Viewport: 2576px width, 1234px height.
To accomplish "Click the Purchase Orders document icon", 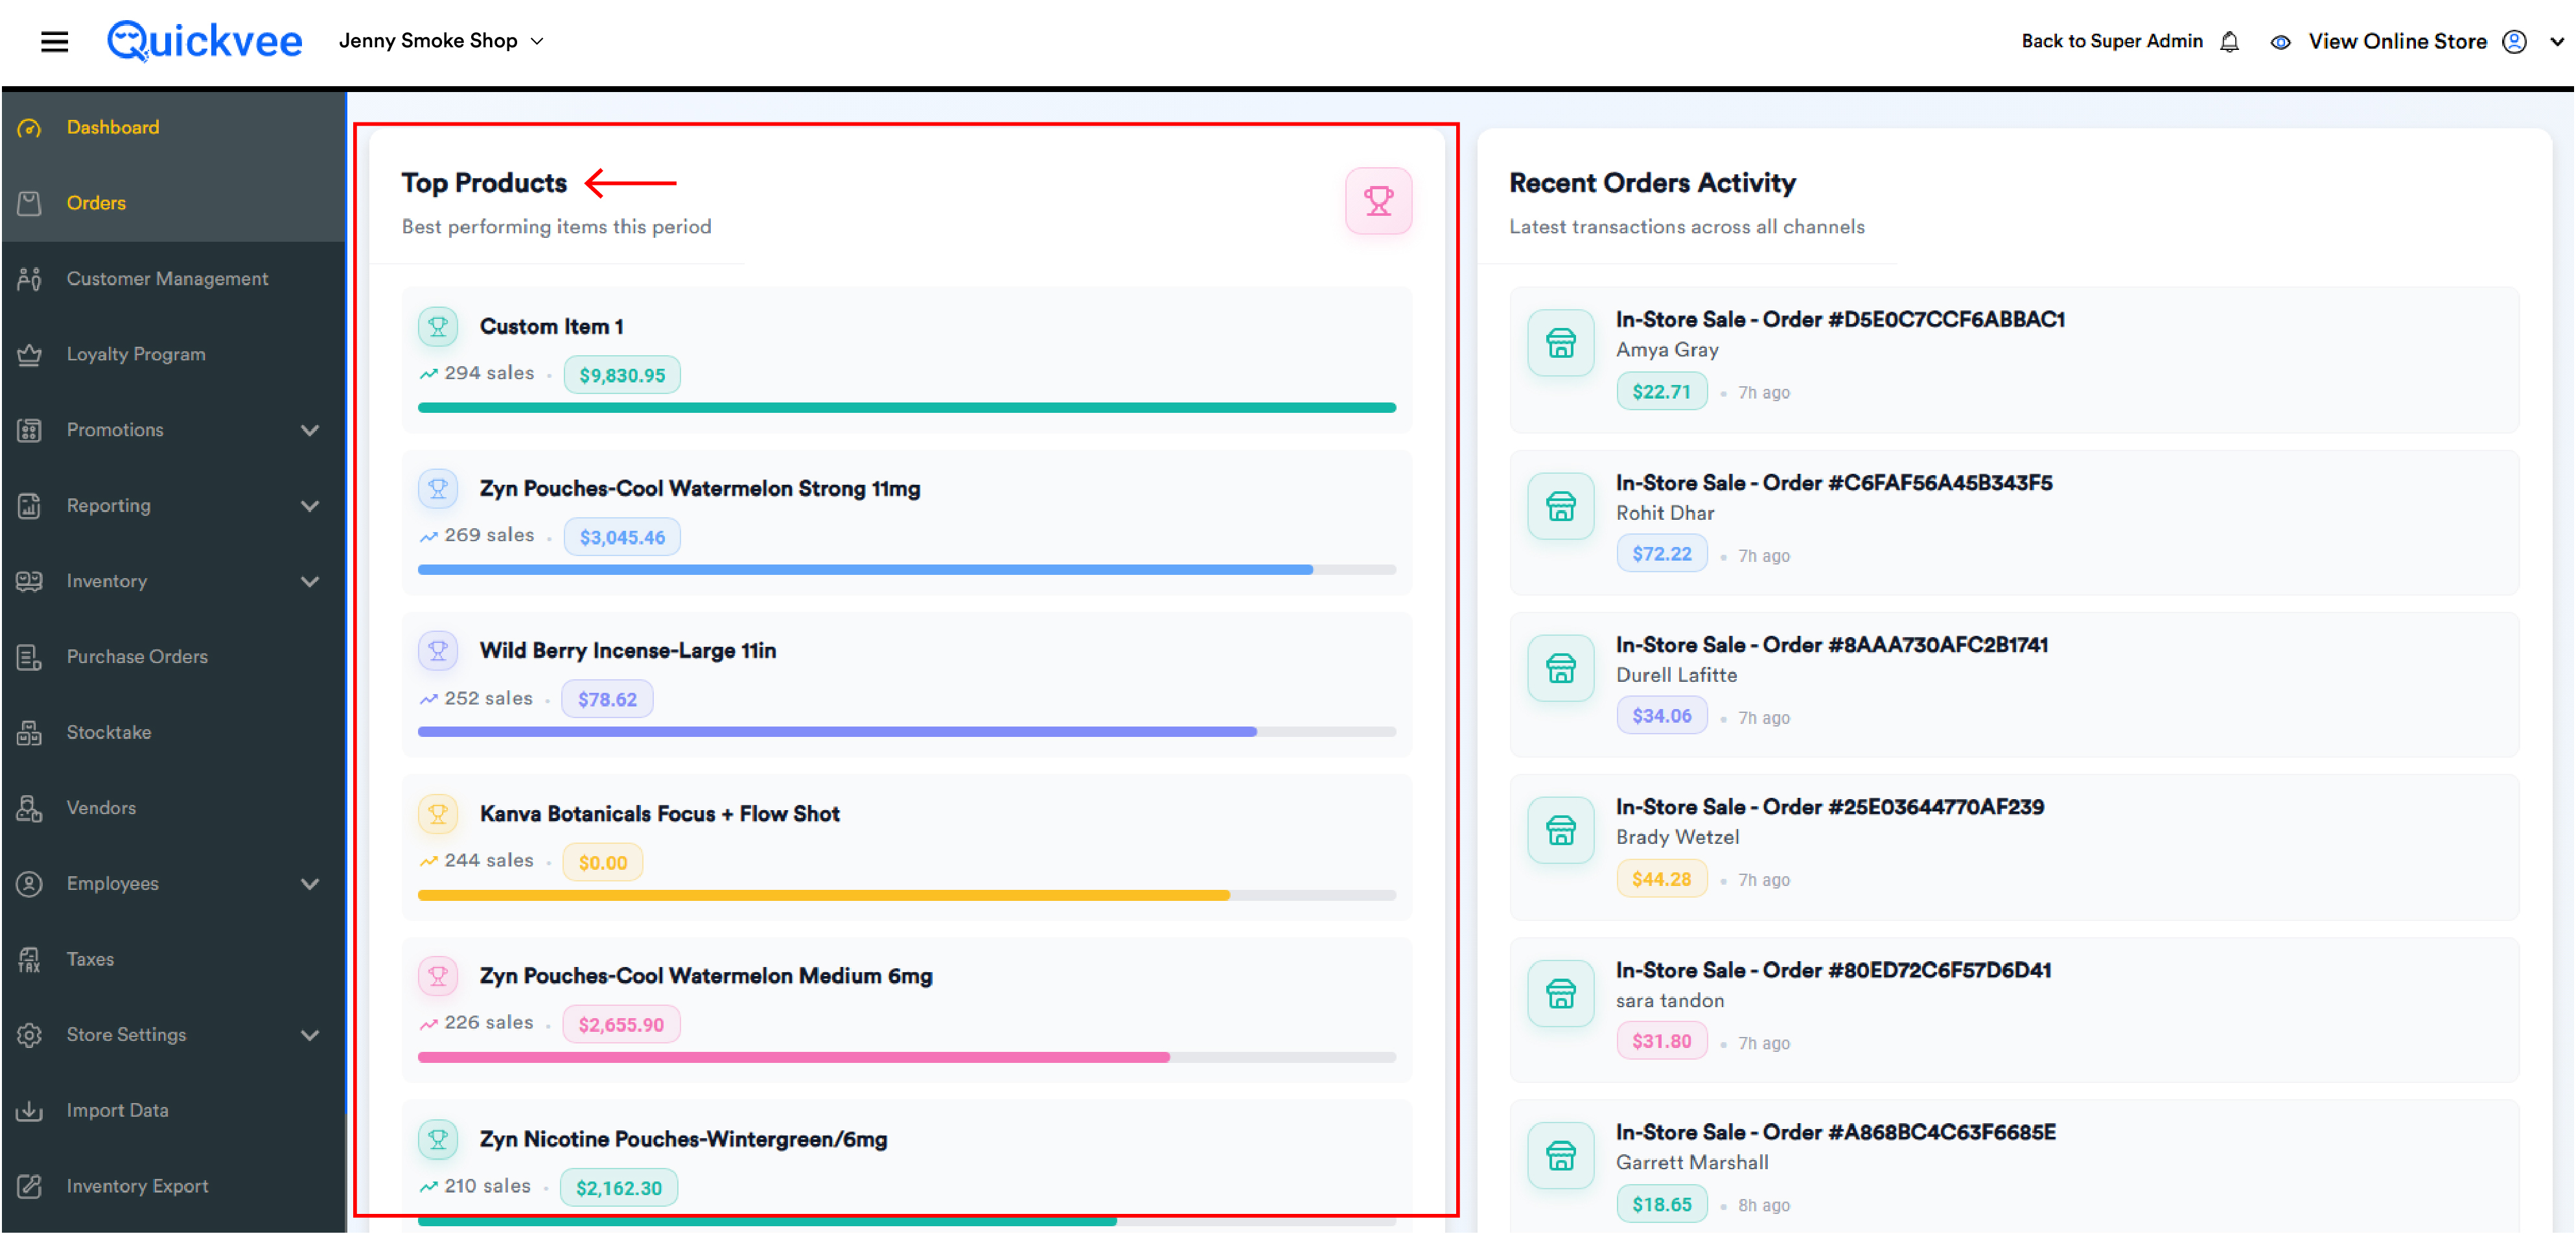I will (x=29, y=657).
